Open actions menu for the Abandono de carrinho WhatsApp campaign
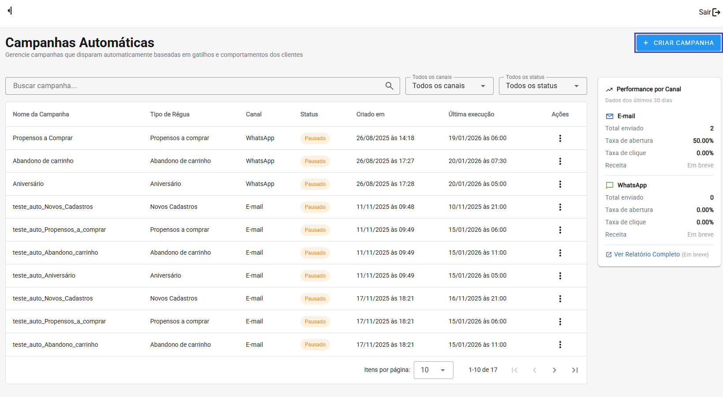 (560, 161)
